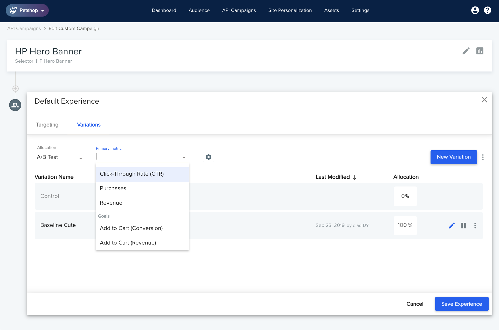Click the Edit Custom Campaign breadcrumb
Screen dimensions: 499x330
[x=74, y=28]
